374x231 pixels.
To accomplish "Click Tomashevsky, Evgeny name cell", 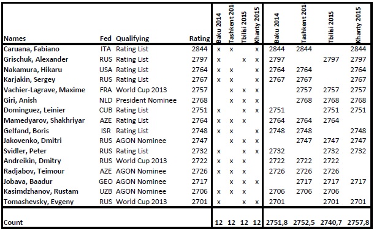I will pyautogui.click(x=39, y=202).
